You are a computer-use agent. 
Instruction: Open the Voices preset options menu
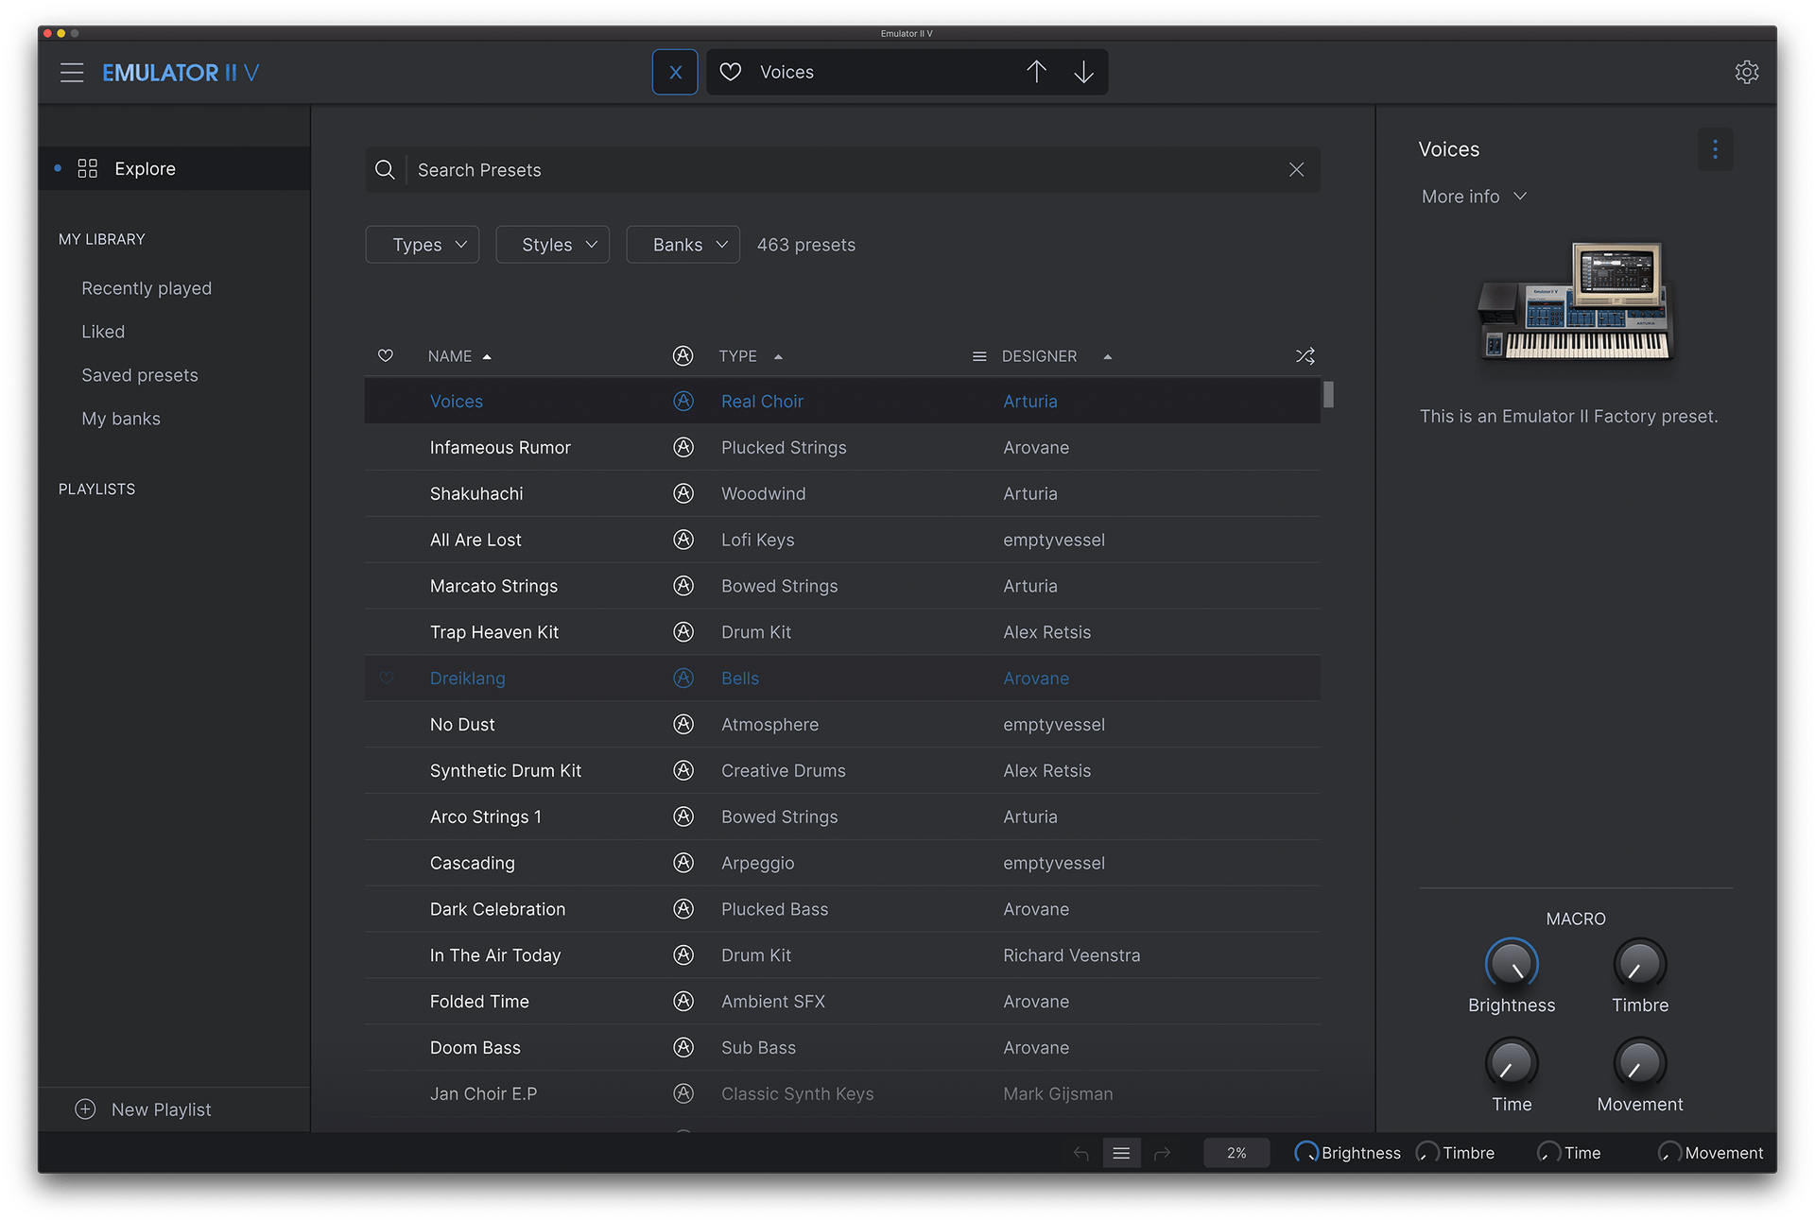pyautogui.click(x=1715, y=149)
